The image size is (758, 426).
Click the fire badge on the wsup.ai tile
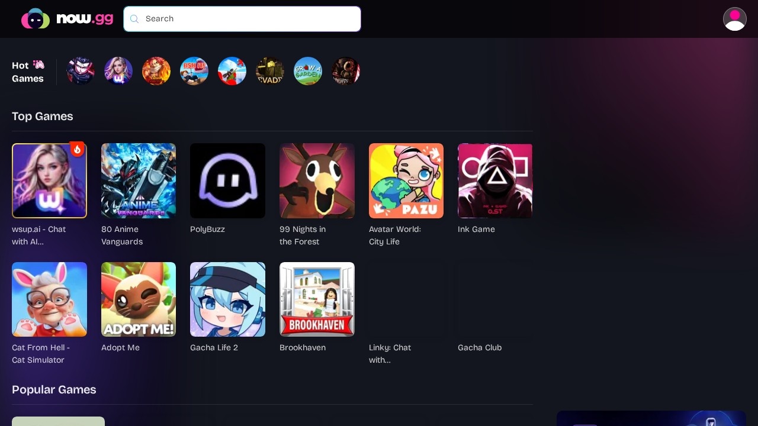[77, 149]
